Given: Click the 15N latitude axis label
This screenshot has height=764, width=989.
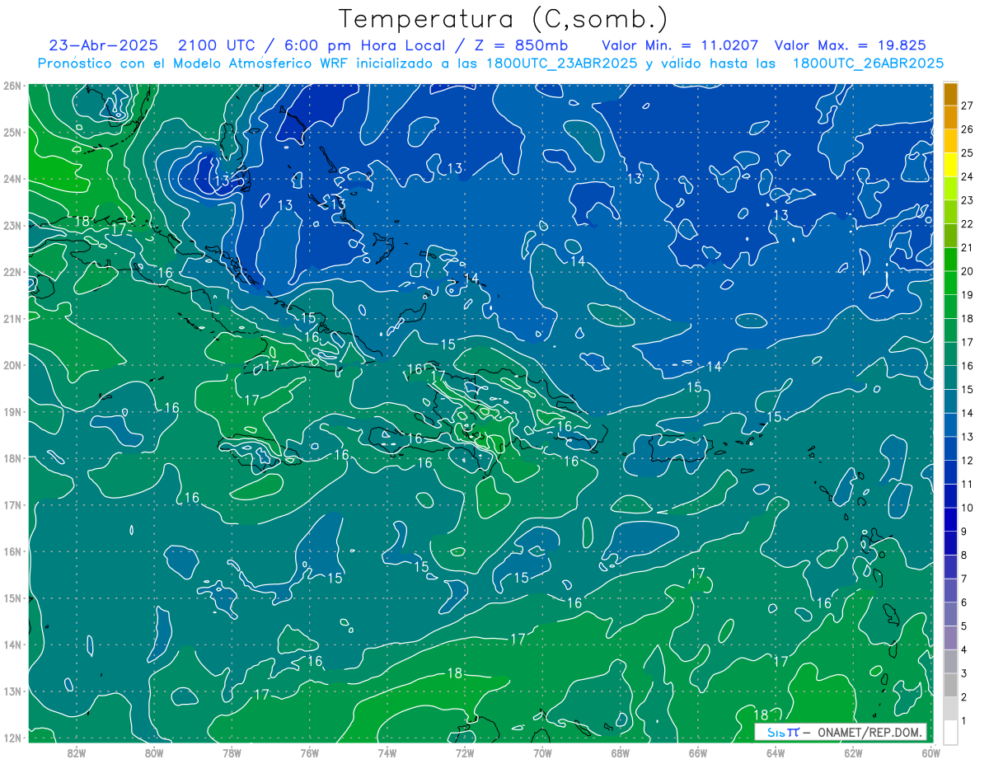Looking at the screenshot, I should [12, 598].
